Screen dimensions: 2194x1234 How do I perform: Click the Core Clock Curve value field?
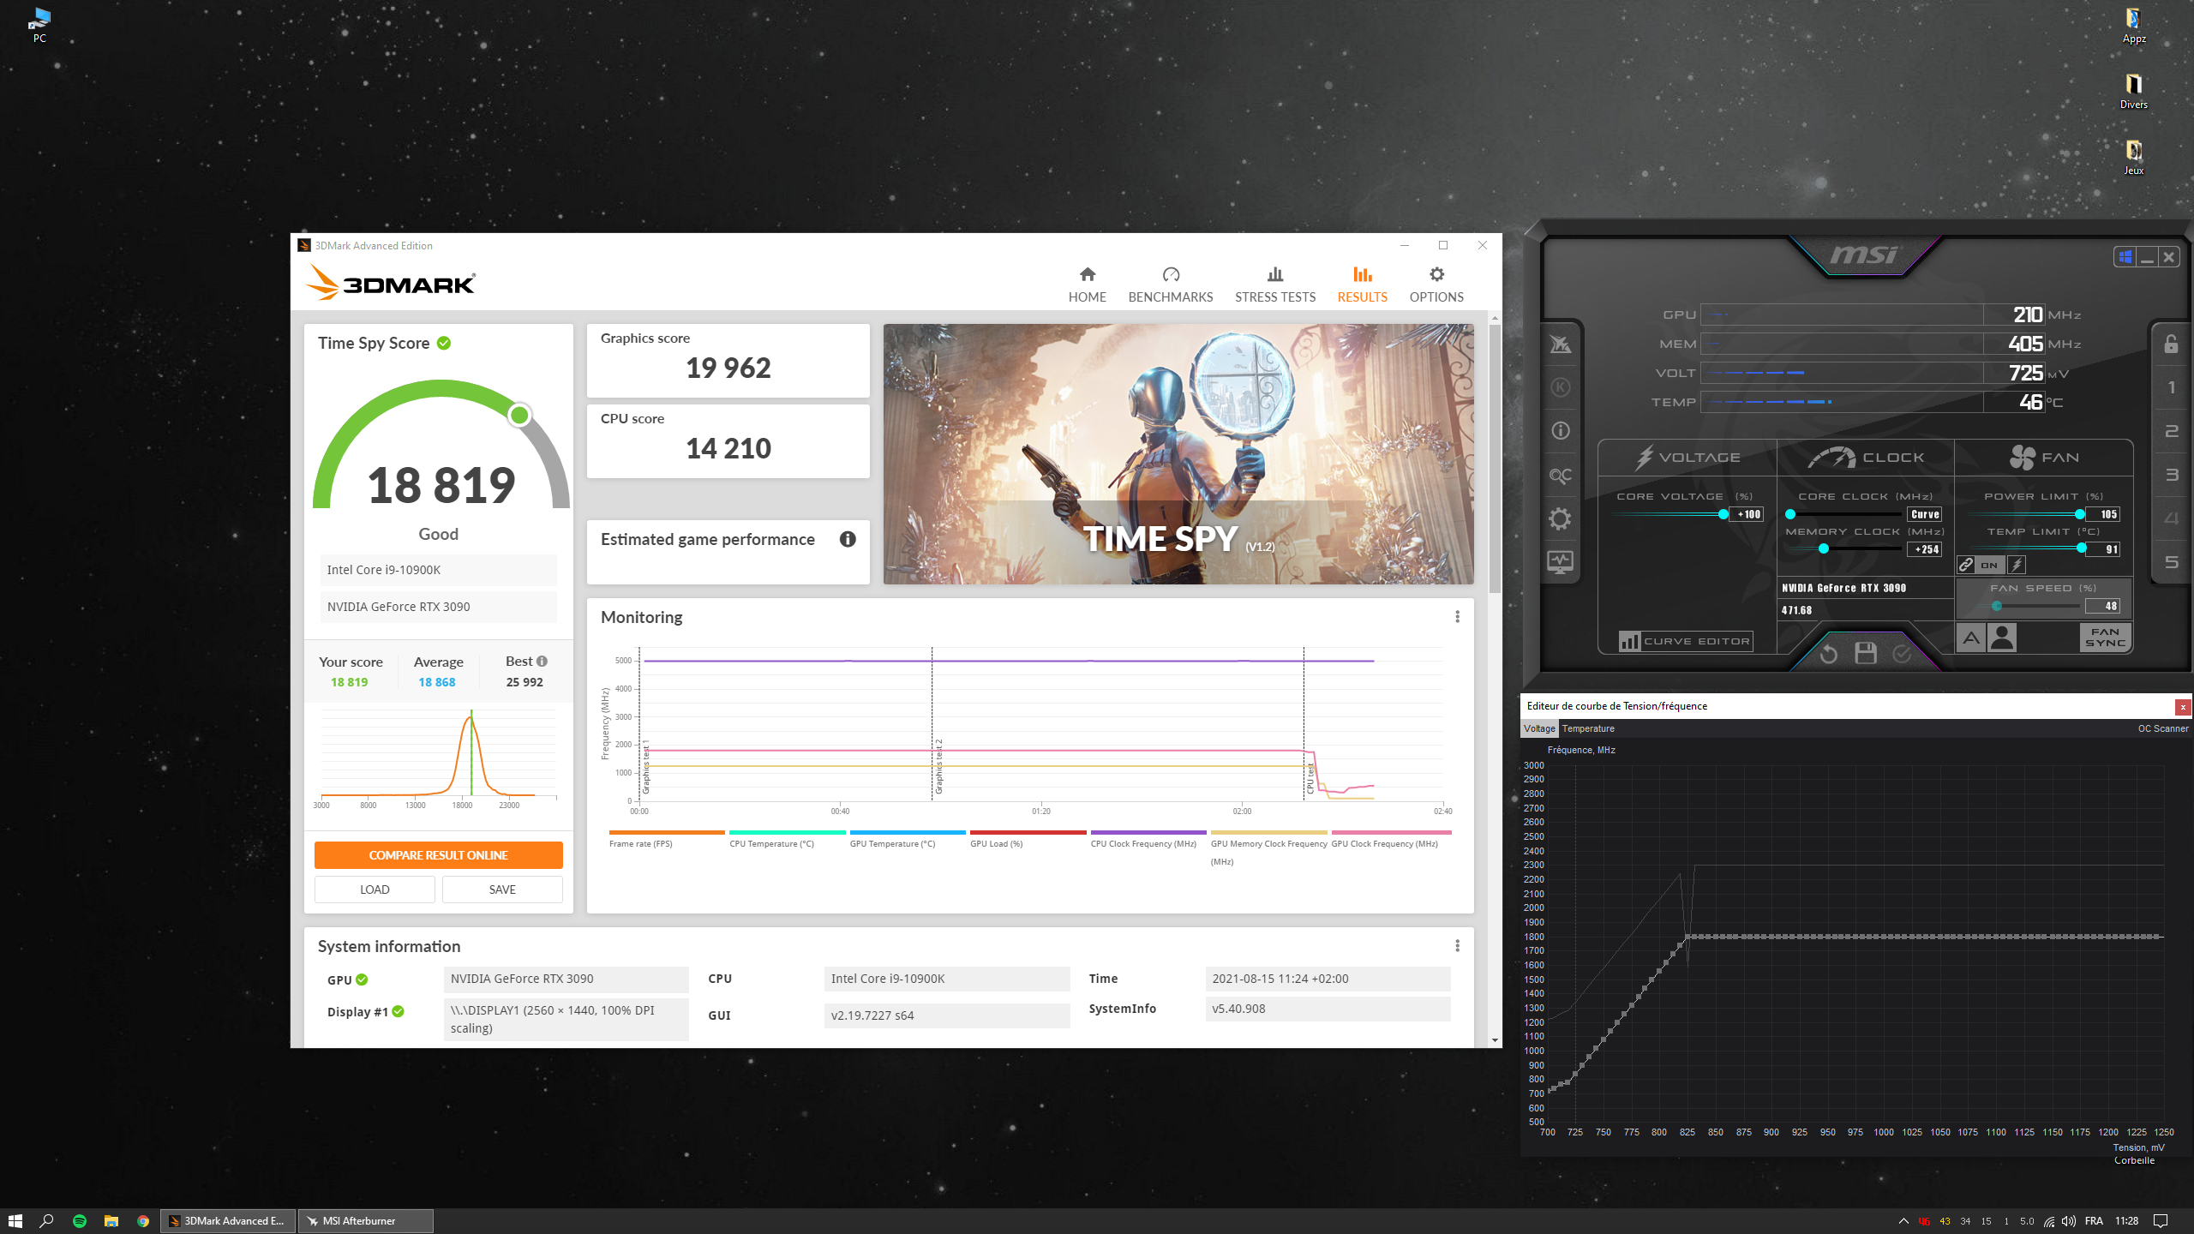1925,514
